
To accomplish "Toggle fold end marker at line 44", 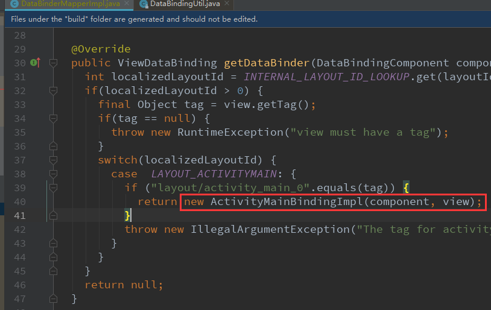I will (x=53, y=257).
